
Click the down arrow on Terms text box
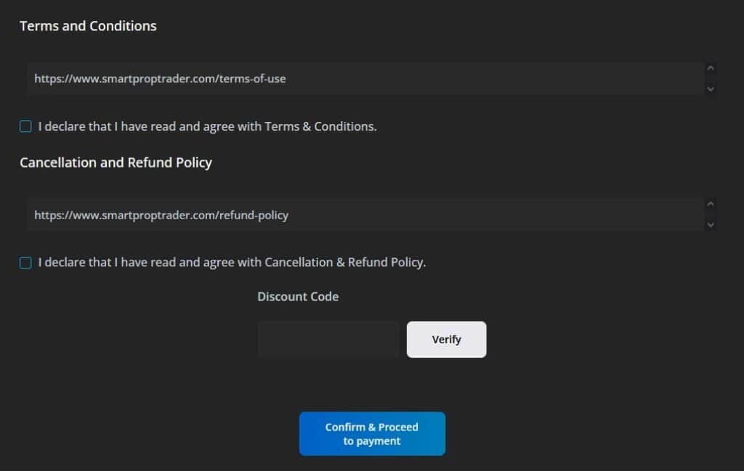click(x=711, y=89)
